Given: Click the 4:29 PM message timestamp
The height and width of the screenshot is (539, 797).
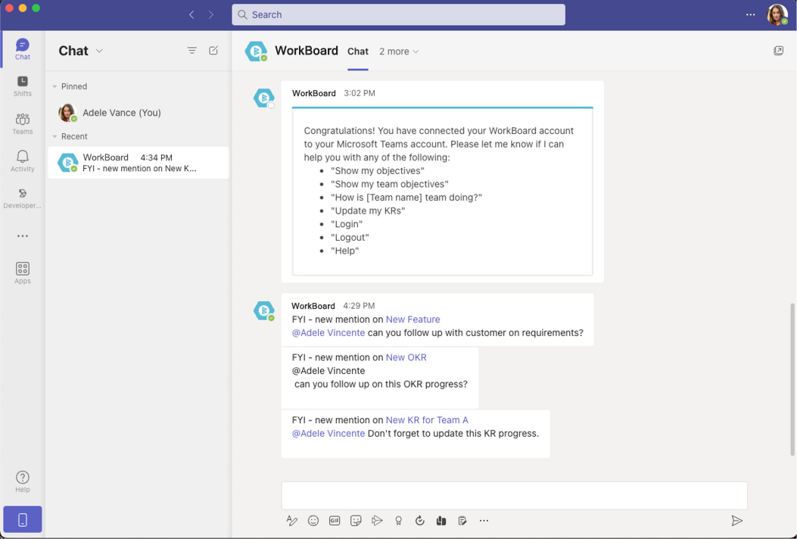Looking at the screenshot, I should coord(359,306).
